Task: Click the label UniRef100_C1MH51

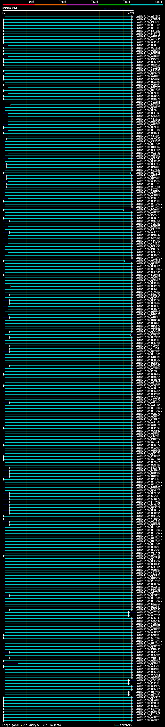Action: pos(148,357)
